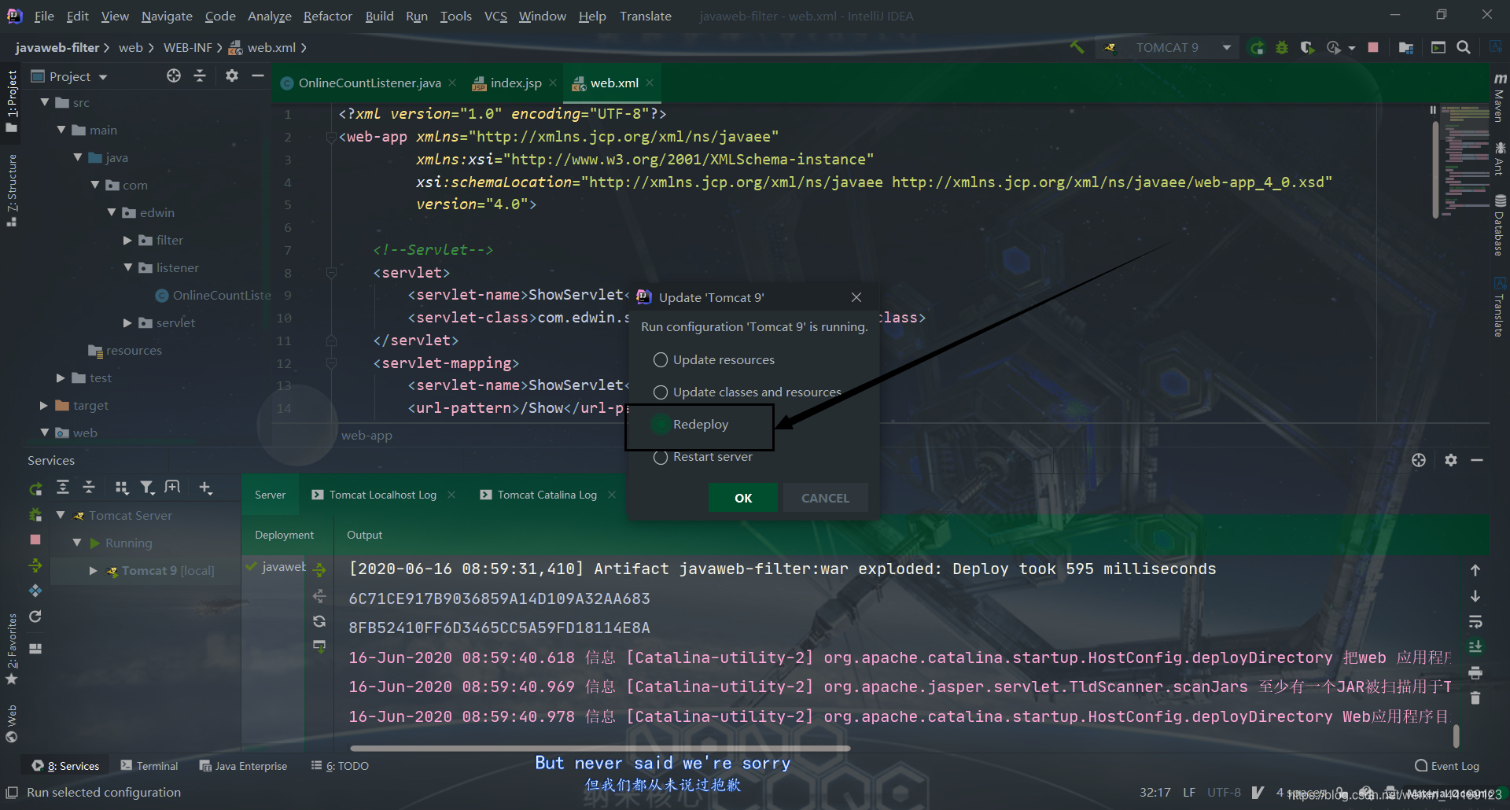This screenshot has height=810, width=1510.
Task: Click the locate target icon in Project panel
Action: coord(174,75)
